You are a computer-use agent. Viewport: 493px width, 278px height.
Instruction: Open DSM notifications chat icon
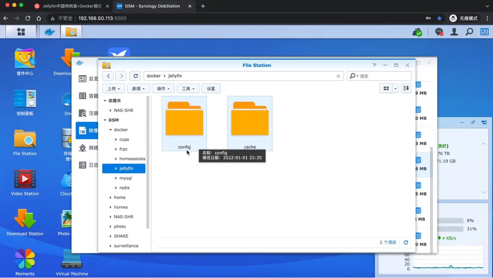pos(439,32)
